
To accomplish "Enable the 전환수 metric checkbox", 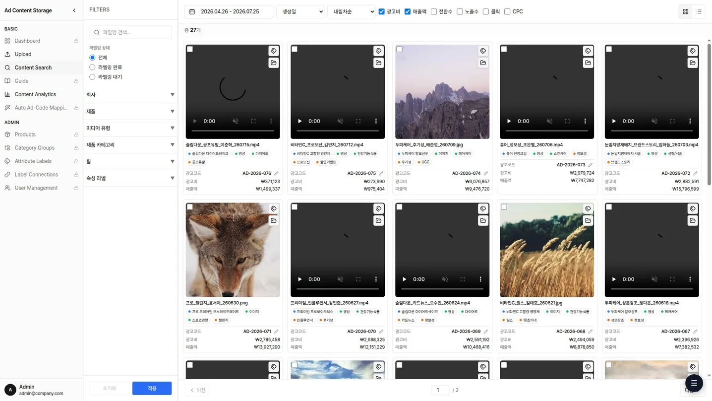I will 434,11.
